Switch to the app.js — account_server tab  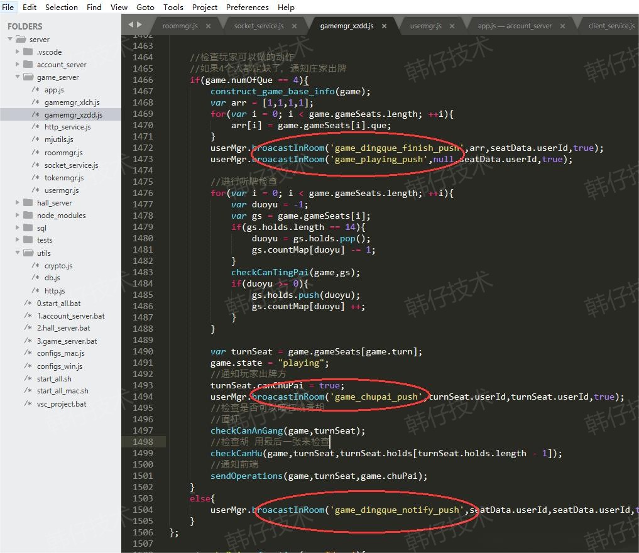click(515, 26)
